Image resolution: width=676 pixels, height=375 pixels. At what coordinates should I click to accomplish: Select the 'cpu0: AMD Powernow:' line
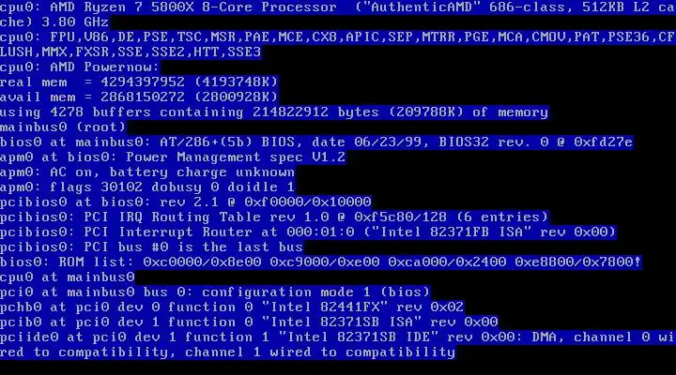tap(80, 67)
